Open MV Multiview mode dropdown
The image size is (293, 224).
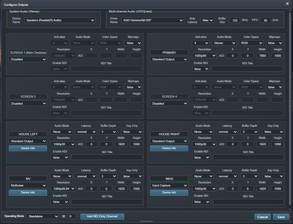28,186
